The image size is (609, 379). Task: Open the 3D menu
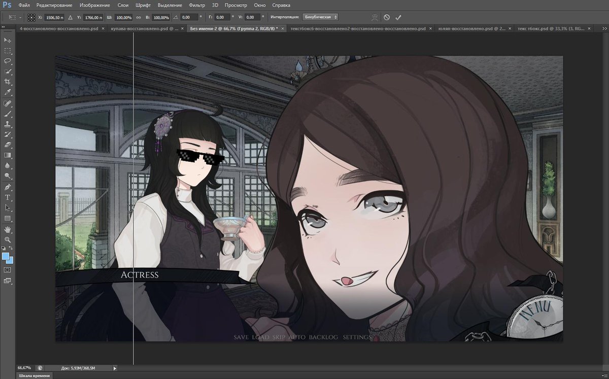point(215,5)
